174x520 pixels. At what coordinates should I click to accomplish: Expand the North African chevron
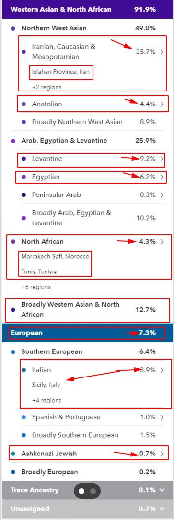pos(162,241)
